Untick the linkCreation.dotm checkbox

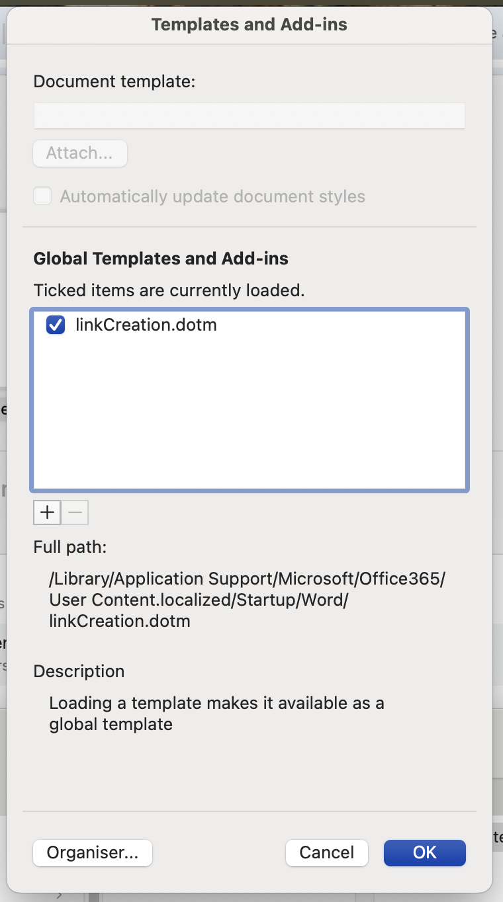(x=56, y=325)
